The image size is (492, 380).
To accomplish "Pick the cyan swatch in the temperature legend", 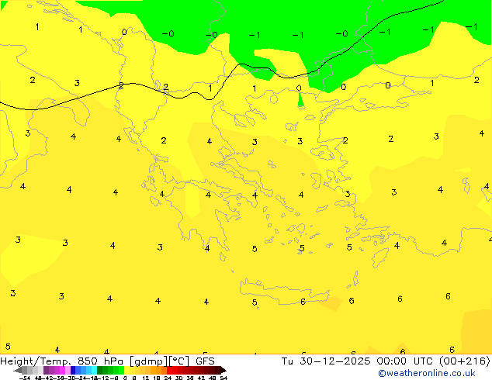I will 94,371.
